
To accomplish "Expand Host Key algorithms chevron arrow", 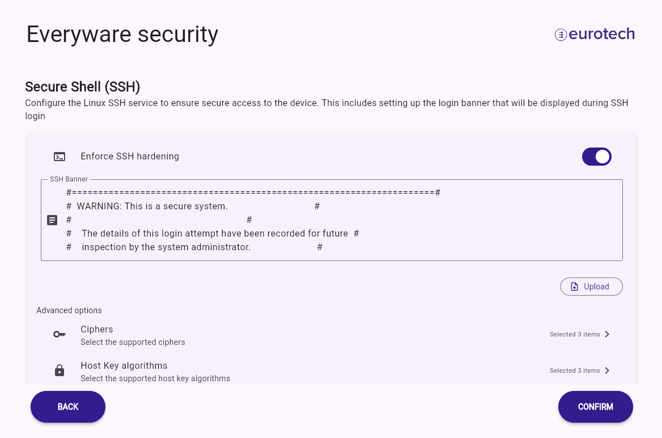I will (607, 371).
